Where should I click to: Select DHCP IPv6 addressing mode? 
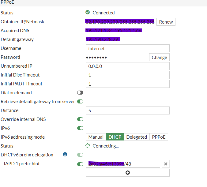pyautogui.click(x=115, y=137)
